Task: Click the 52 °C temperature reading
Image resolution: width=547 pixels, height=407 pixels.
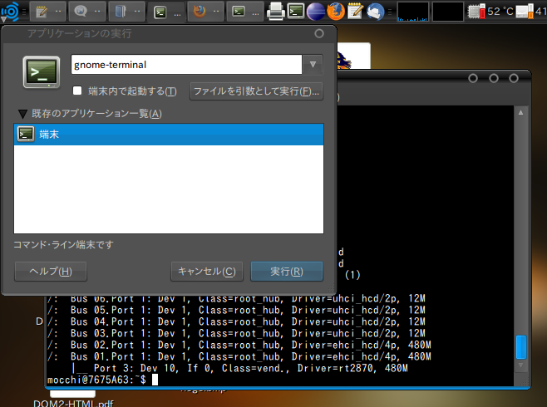Action: [500, 12]
